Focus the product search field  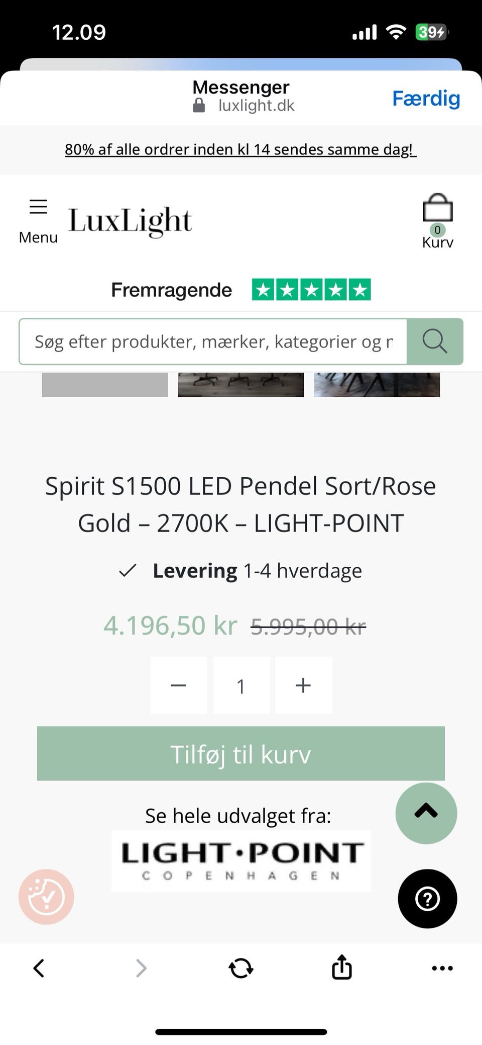coord(213,341)
